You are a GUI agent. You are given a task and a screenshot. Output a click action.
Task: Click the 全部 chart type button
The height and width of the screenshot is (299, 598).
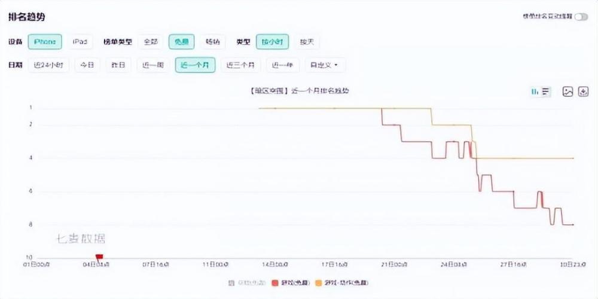click(x=151, y=42)
